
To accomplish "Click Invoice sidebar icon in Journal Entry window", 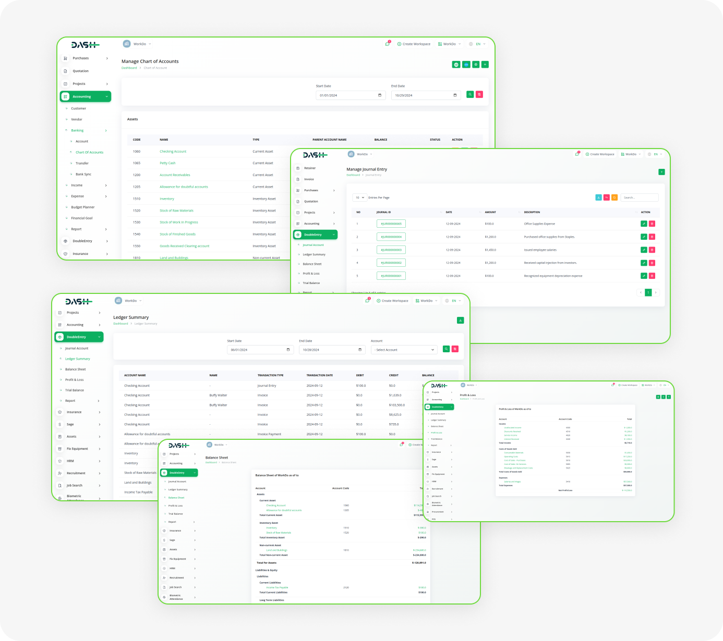I will pos(298,179).
